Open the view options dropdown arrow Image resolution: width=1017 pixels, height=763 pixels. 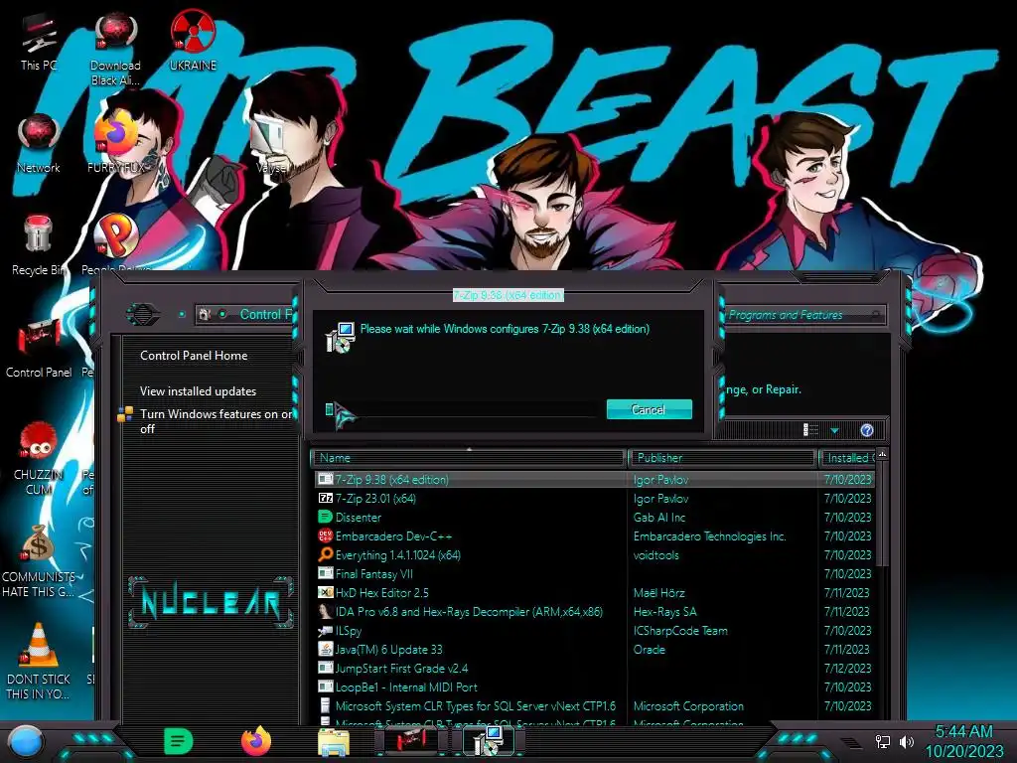tap(834, 431)
